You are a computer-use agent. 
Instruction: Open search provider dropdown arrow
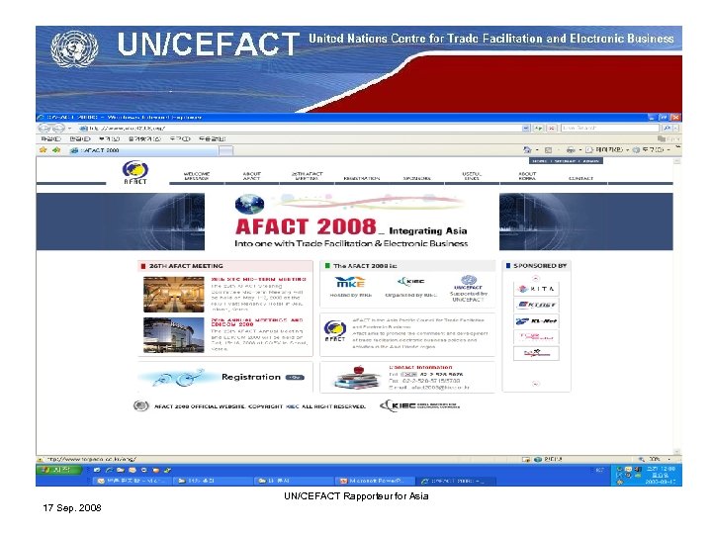tap(676, 129)
